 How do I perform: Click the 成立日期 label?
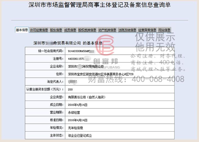[x=56, y=105]
